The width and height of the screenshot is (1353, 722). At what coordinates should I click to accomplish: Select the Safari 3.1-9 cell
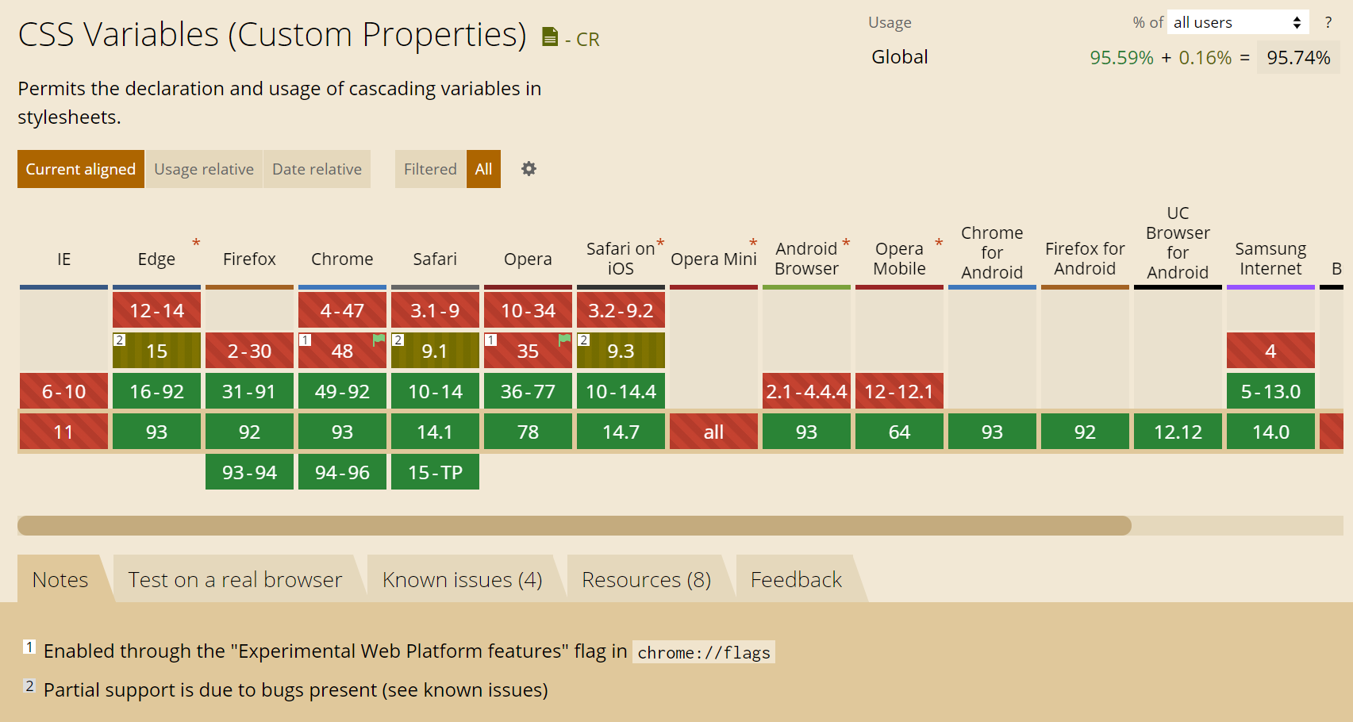tap(435, 310)
